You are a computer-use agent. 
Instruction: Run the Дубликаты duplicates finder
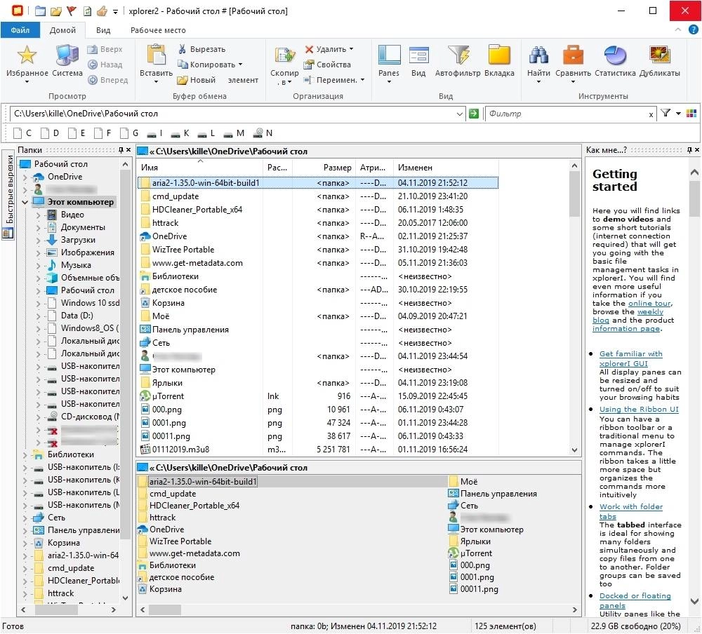(x=659, y=55)
